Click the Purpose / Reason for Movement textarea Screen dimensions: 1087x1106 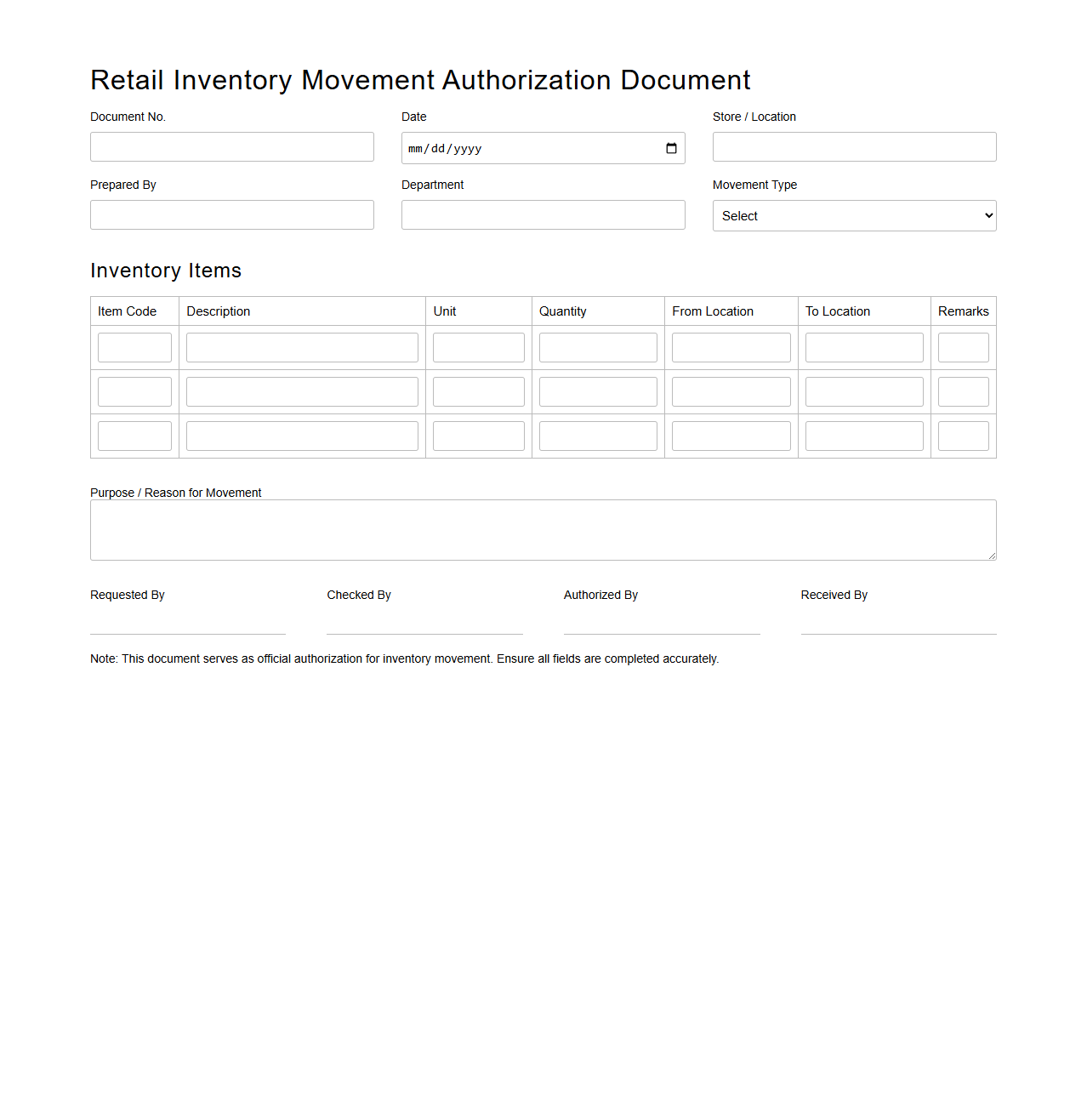tap(543, 529)
